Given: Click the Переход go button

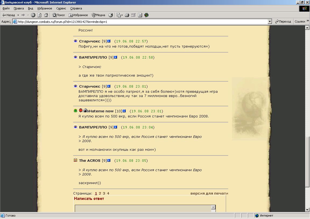Looking at the screenshot, I should click(x=283, y=21).
